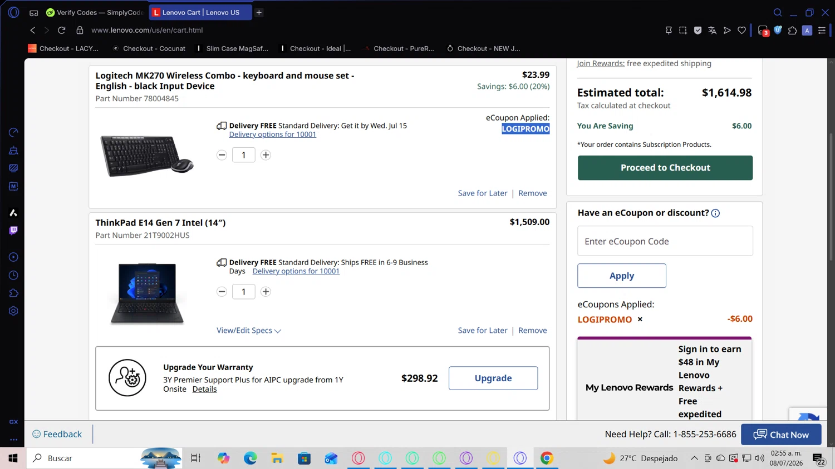Click Logitech keyboard product image

click(x=147, y=156)
